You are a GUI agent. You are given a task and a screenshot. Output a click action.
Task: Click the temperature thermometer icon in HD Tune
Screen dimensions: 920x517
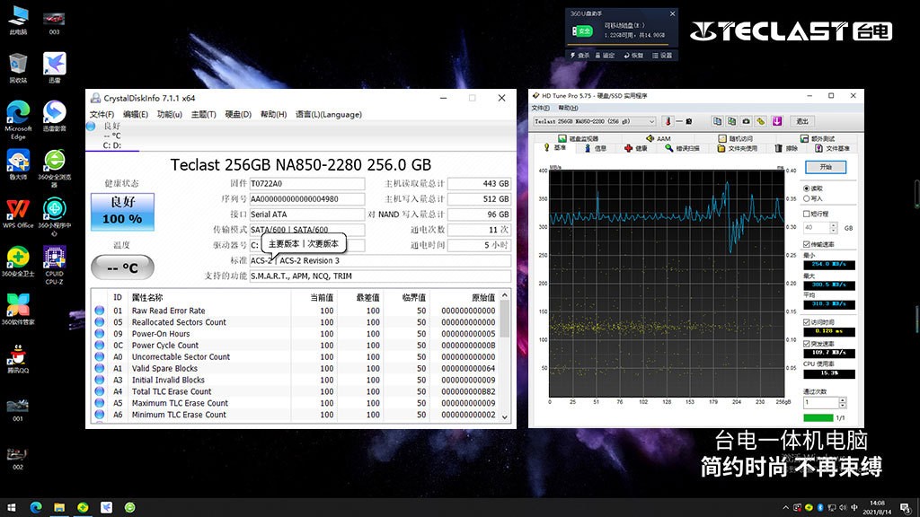point(668,121)
